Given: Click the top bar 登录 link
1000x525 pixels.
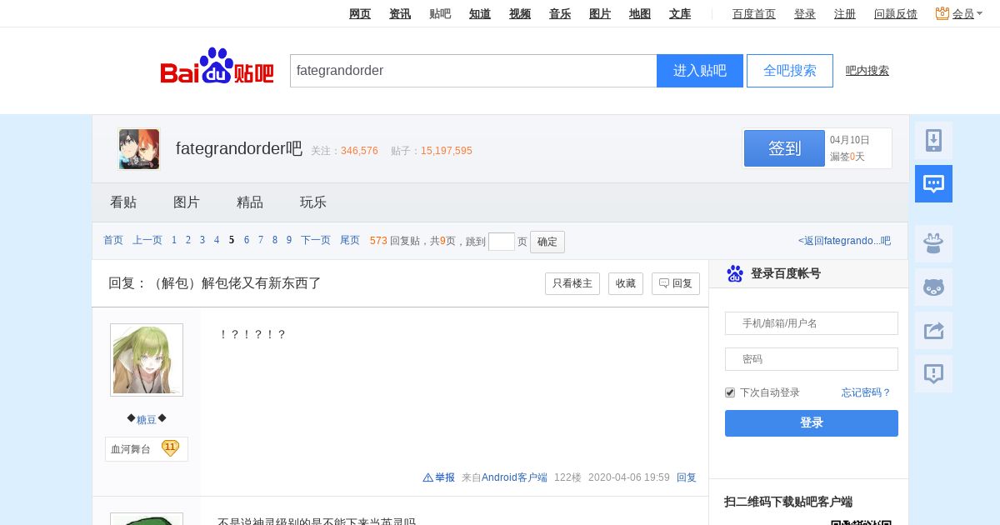Looking at the screenshot, I should pyautogui.click(x=805, y=13).
